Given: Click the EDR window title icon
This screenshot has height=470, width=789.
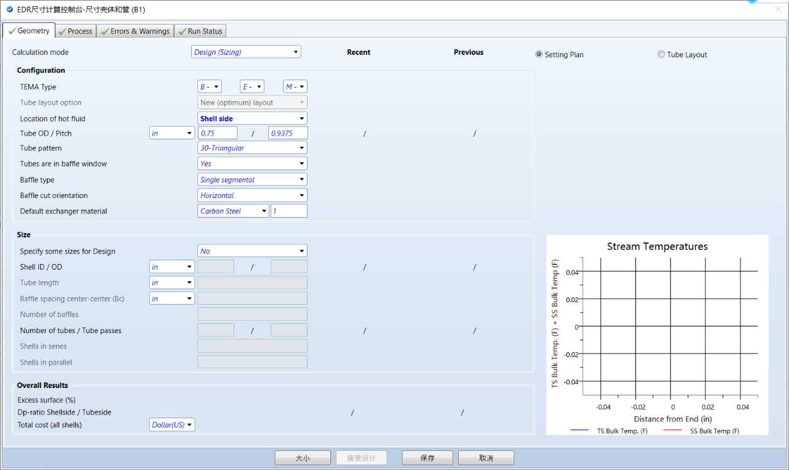Looking at the screenshot, I should pos(9,9).
